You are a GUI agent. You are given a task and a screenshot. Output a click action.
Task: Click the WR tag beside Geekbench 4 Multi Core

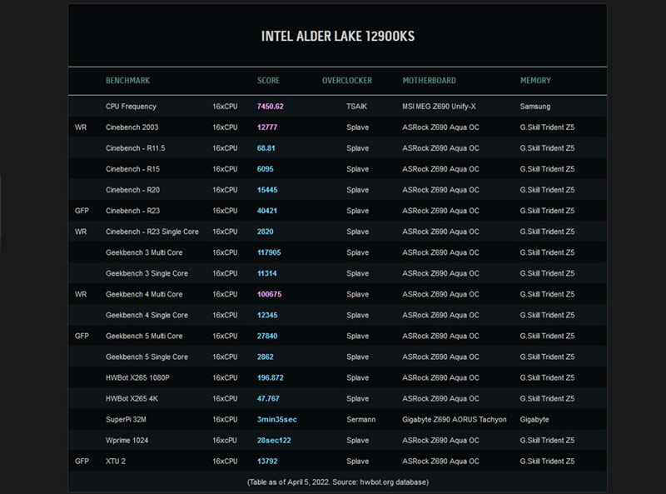click(x=81, y=294)
